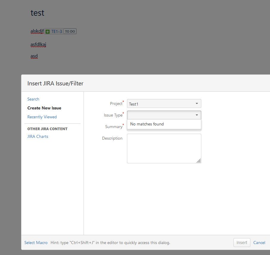Select the Create New Issue tab
This screenshot has height=255, width=270.
coord(44,108)
